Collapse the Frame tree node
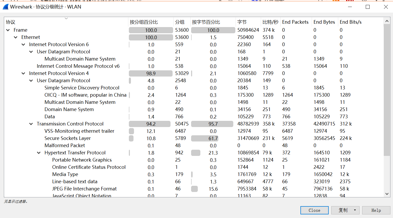Image resolution: width=393 pixels, height=218 pixels. click(8, 30)
